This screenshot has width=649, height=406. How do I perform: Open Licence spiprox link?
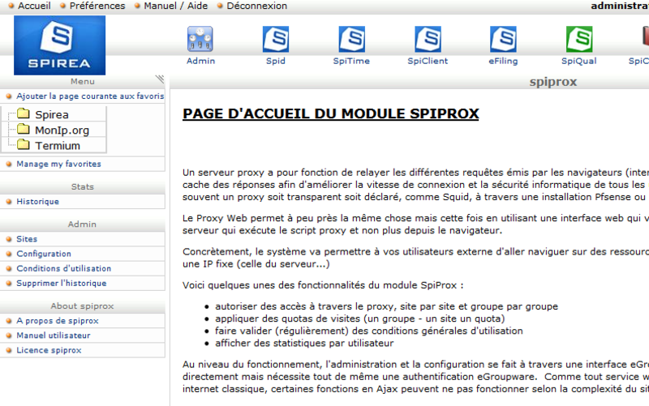pyautogui.click(x=49, y=350)
